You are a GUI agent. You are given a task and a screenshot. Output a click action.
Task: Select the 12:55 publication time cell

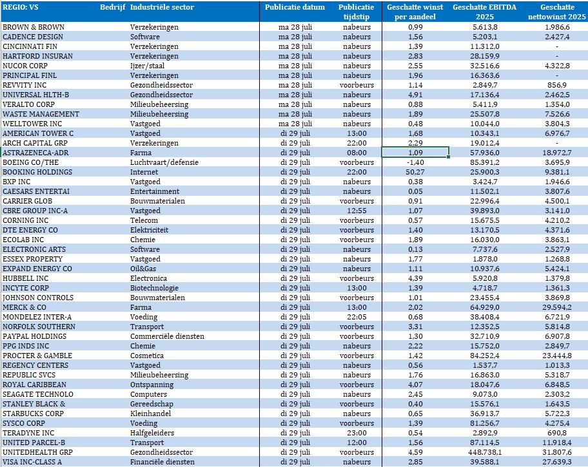pyautogui.click(x=357, y=211)
